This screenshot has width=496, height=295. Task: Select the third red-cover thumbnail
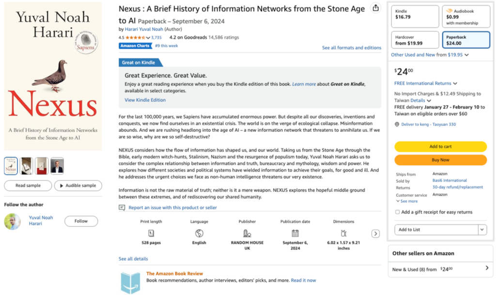click(42, 166)
